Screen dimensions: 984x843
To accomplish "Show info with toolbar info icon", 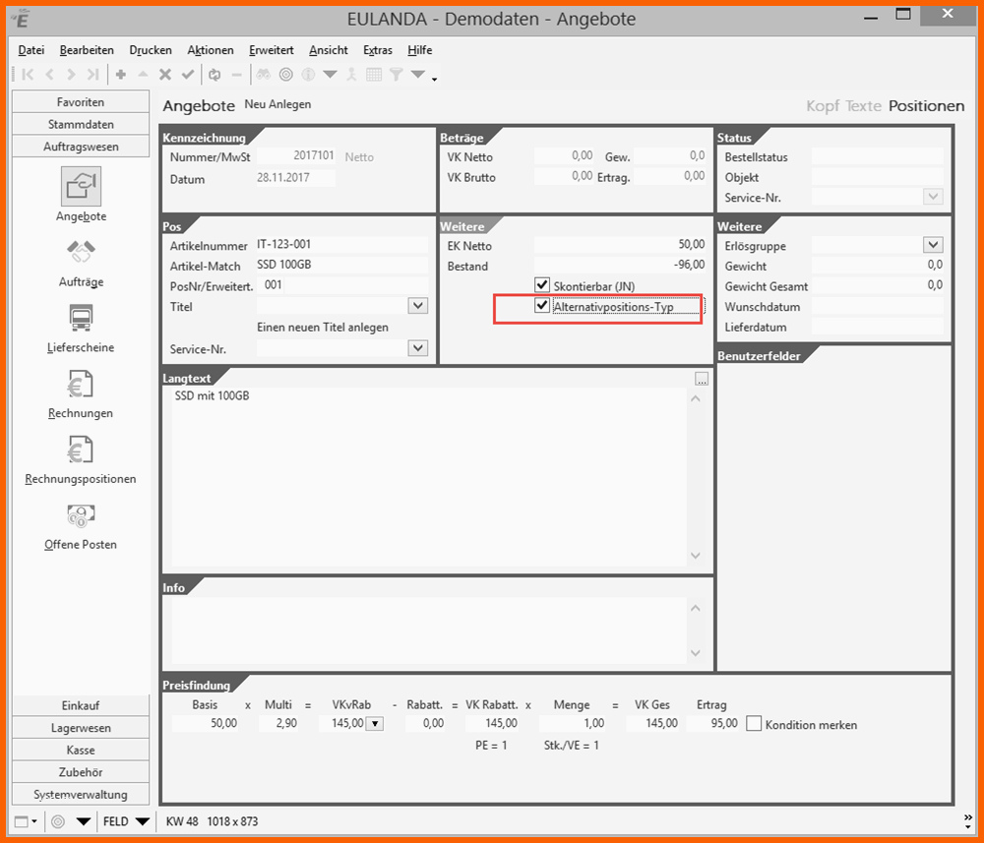I will click(308, 75).
